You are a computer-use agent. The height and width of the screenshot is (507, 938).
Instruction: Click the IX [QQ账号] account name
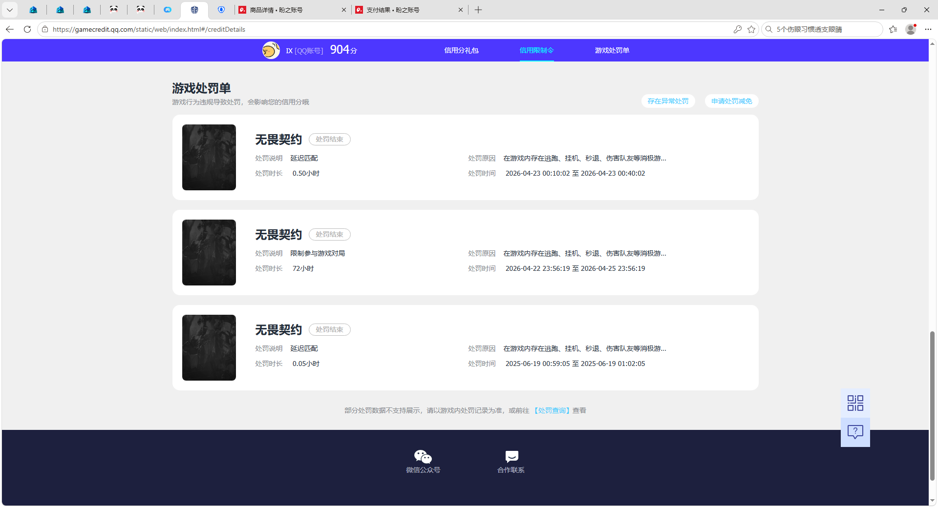[x=304, y=51]
